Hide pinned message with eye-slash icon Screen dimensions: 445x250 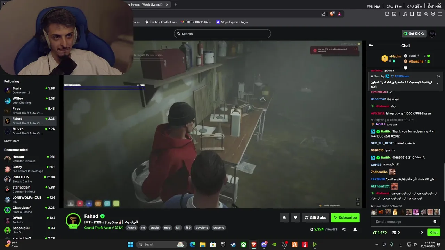tap(438, 76)
